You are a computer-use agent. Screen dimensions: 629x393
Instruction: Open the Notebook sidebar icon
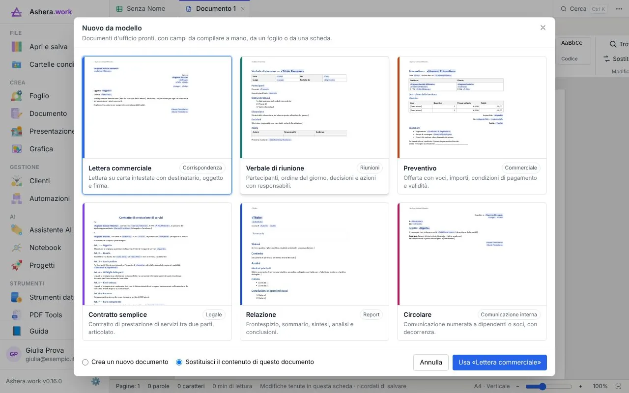(x=17, y=248)
